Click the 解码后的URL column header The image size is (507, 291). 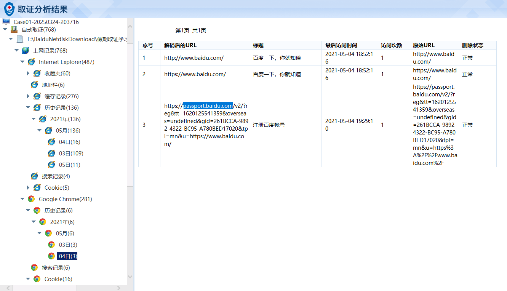click(205, 45)
